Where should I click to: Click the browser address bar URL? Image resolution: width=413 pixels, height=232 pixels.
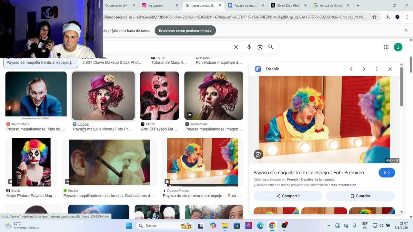[x=236, y=17]
